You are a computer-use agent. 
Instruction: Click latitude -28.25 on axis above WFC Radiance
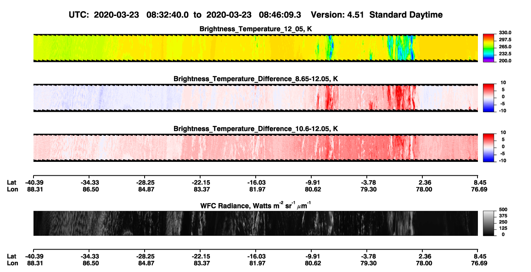(145, 182)
